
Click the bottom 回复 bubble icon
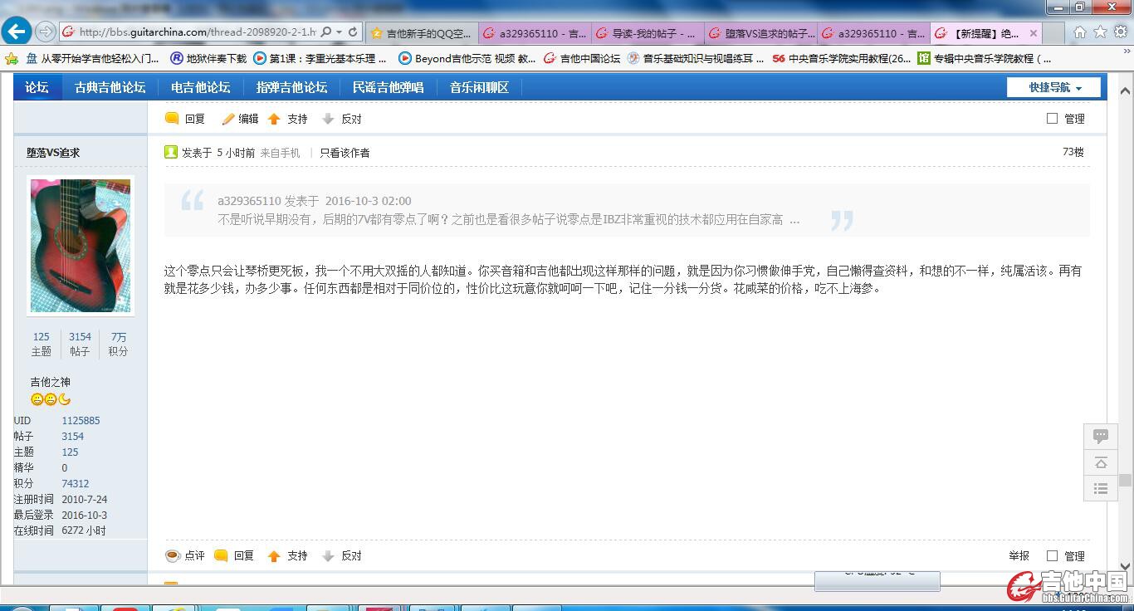point(221,555)
